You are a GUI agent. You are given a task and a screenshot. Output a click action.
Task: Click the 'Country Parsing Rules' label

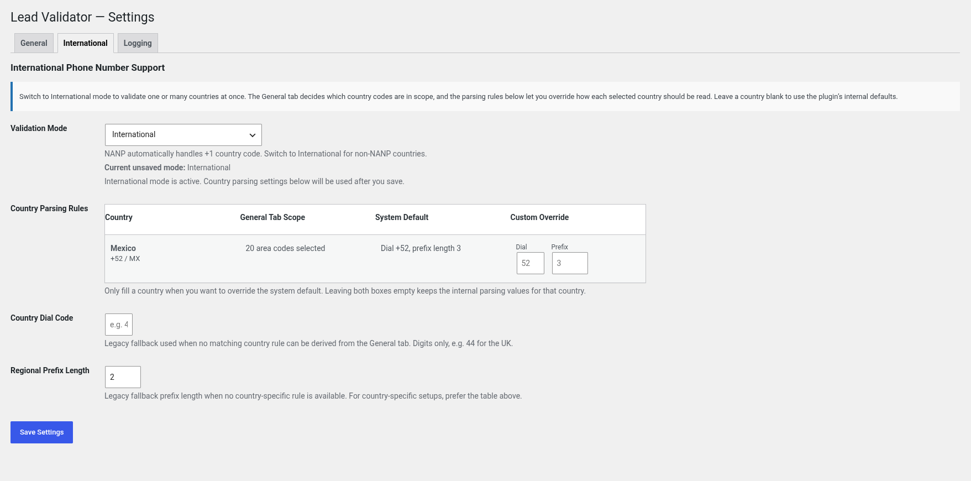click(49, 208)
